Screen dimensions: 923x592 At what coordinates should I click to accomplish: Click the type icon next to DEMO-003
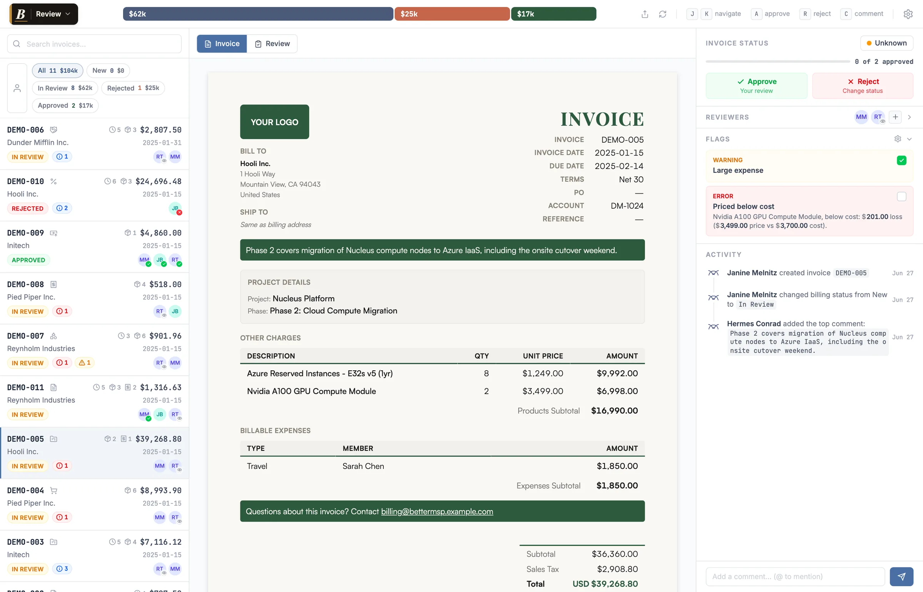click(53, 542)
